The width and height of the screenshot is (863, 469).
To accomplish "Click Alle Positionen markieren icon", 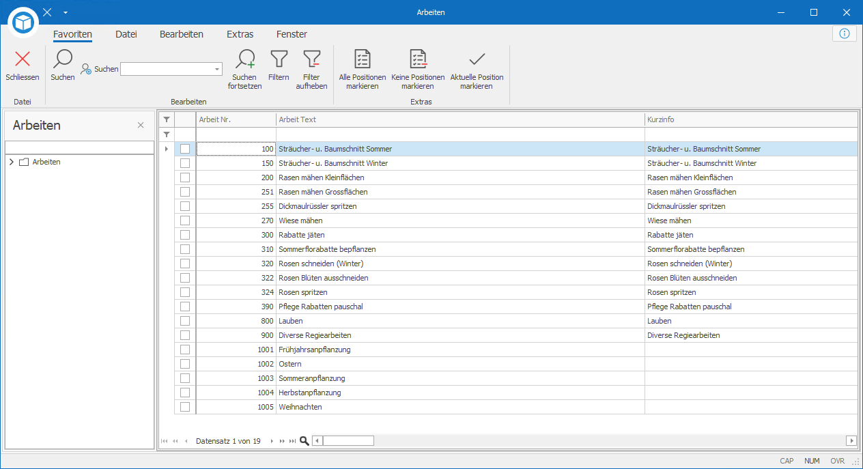I will coord(363,59).
